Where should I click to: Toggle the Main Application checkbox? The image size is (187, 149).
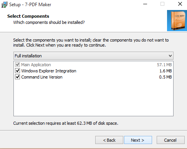(x=17, y=65)
